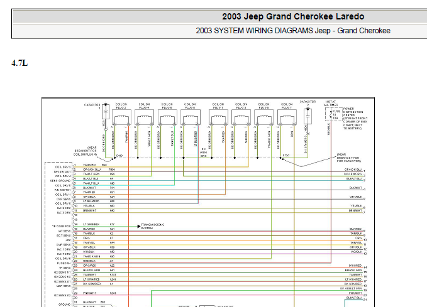This screenshot has width=427, height=307.
Task: Click the 'GROUND' pin label at pin 31
Action: tap(65, 304)
